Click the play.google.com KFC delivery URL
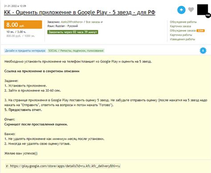The width and height of the screenshot is (211, 173). (x=65, y=166)
